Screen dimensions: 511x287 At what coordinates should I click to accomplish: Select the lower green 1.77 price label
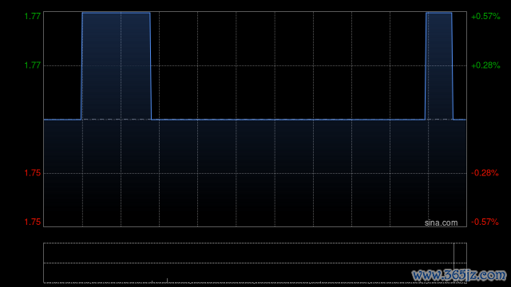(x=33, y=65)
